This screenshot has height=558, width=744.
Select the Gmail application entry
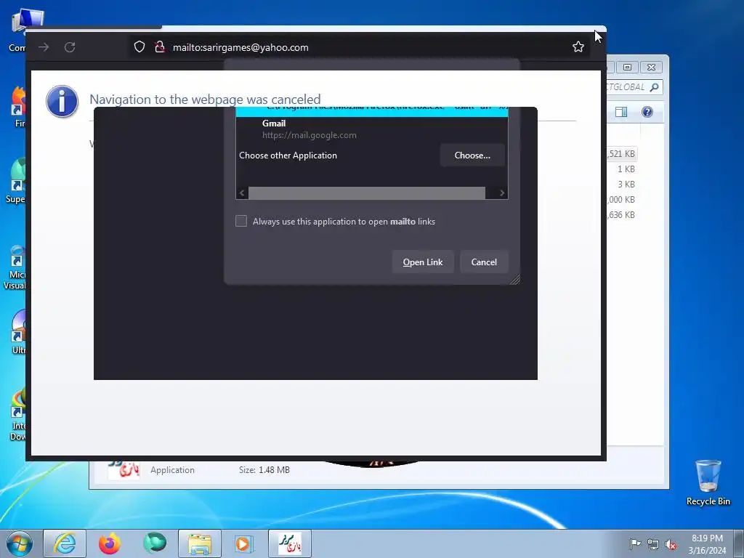371,129
